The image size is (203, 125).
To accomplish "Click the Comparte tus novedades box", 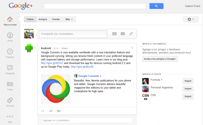I will pos(73,34).
